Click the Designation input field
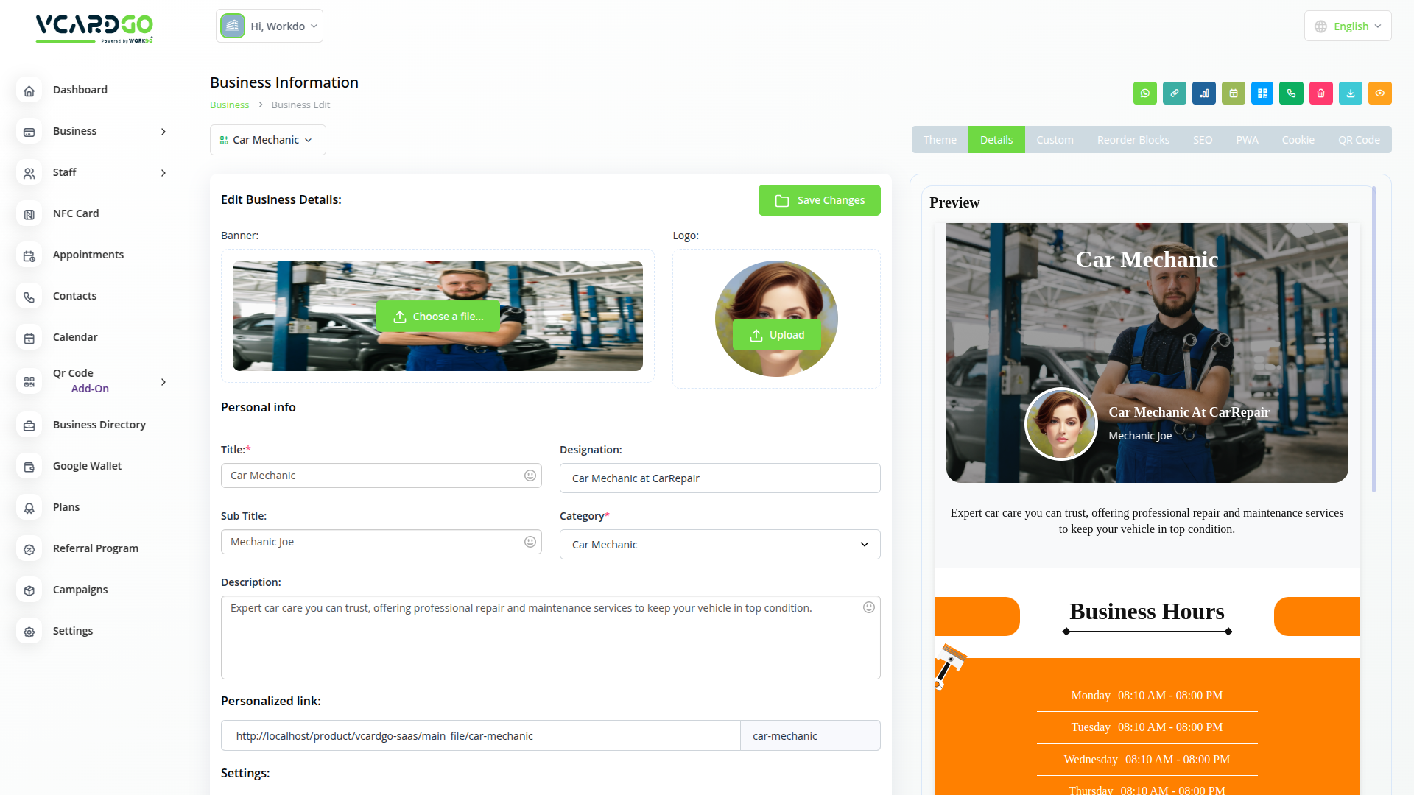This screenshot has width=1414, height=795. click(x=720, y=478)
